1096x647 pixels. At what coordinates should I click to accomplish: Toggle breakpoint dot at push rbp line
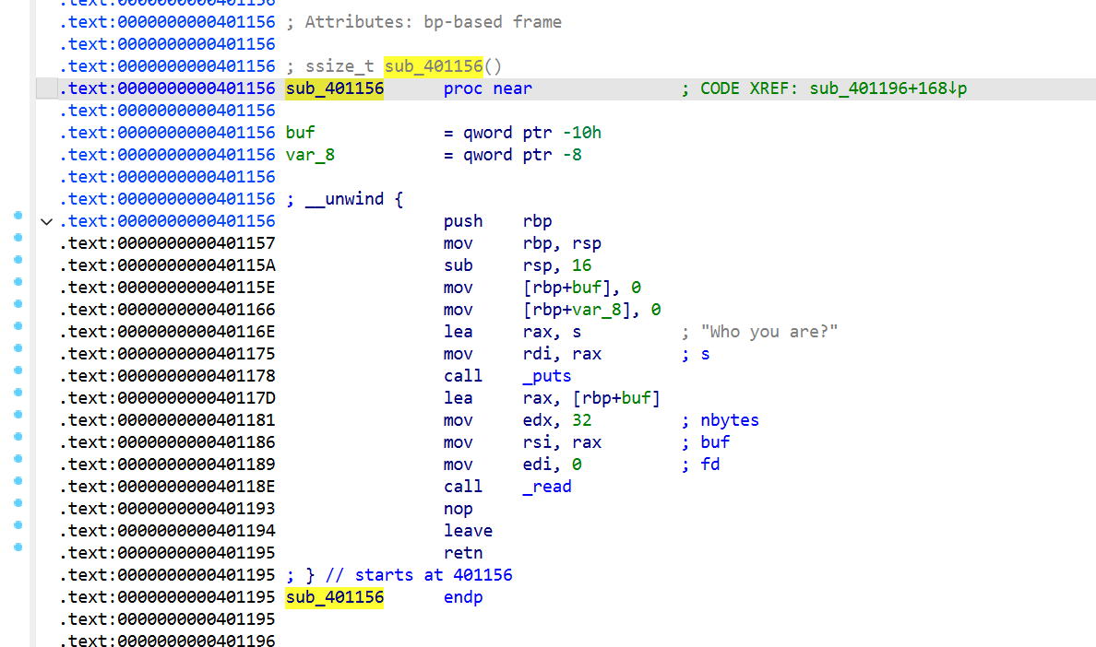[18, 216]
